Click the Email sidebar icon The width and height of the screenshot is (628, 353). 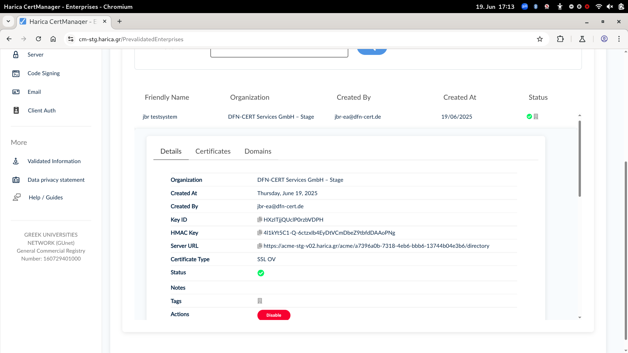[16, 92]
